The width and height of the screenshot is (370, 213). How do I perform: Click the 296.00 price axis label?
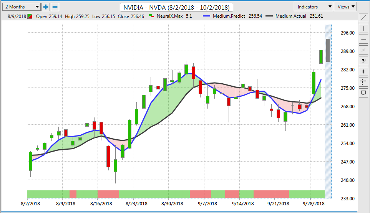[x=348, y=33]
